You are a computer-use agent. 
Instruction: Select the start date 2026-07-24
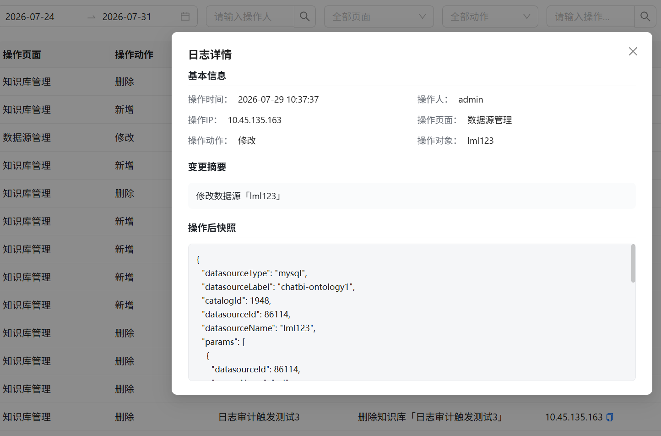[30, 17]
